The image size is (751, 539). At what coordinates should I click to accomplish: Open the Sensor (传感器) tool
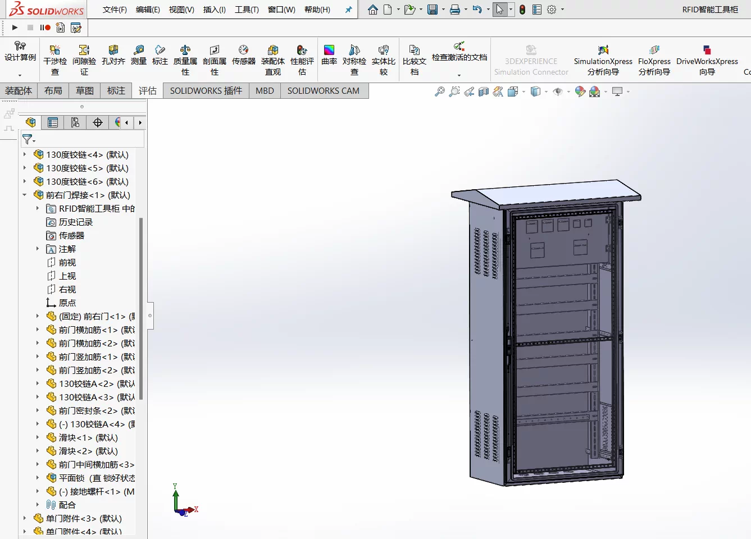[243, 55]
